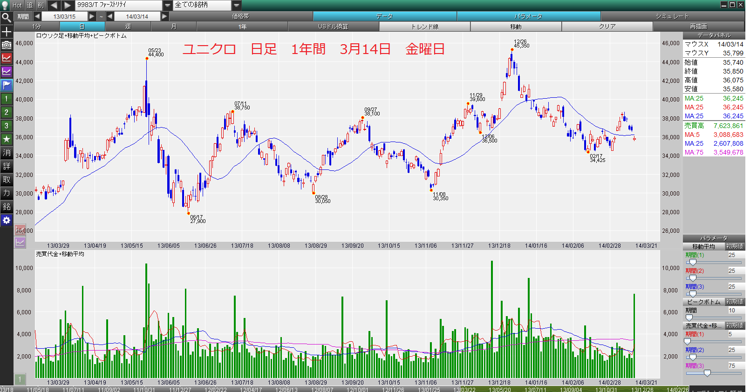The height and width of the screenshot is (392, 750).
Task: Open settings gear icon
Action: [x=7, y=220]
